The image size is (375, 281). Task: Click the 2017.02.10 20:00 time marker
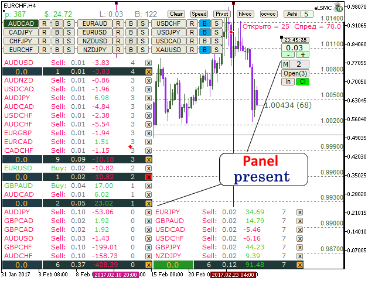click(116, 275)
